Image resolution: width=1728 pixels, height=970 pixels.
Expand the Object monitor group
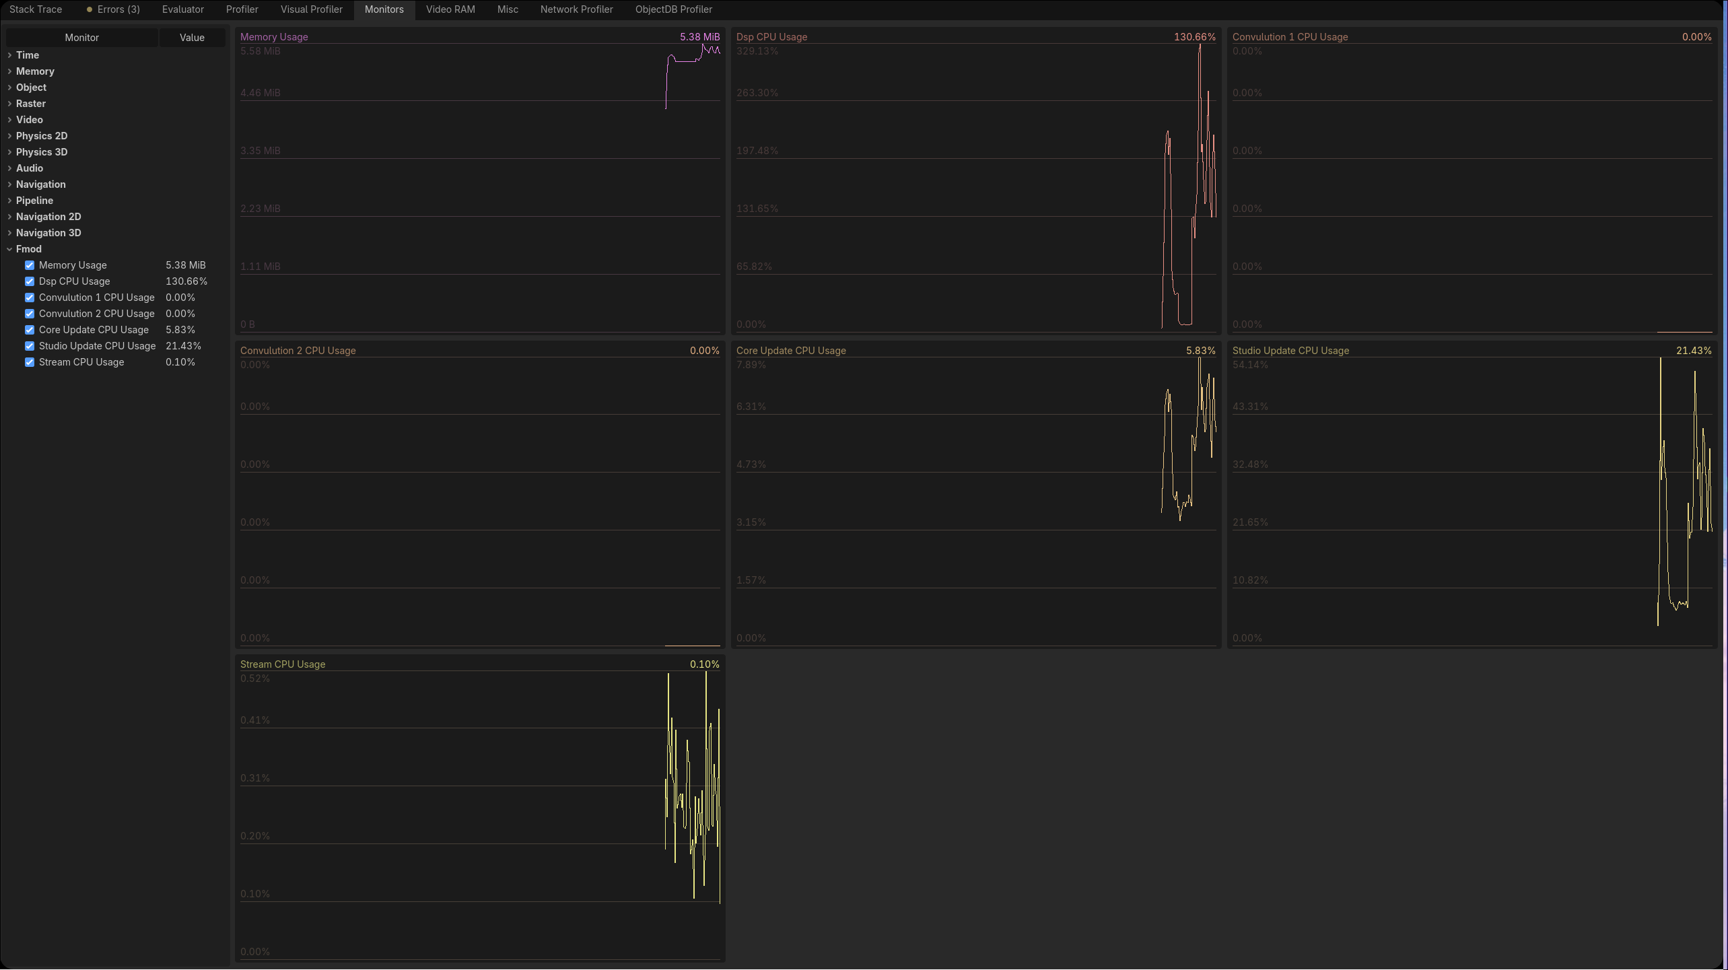click(9, 88)
